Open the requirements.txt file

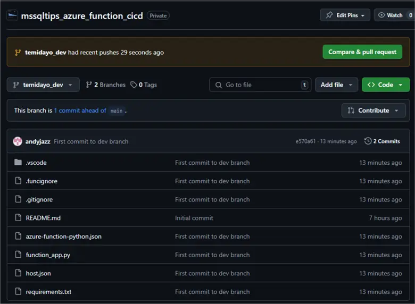click(x=48, y=292)
